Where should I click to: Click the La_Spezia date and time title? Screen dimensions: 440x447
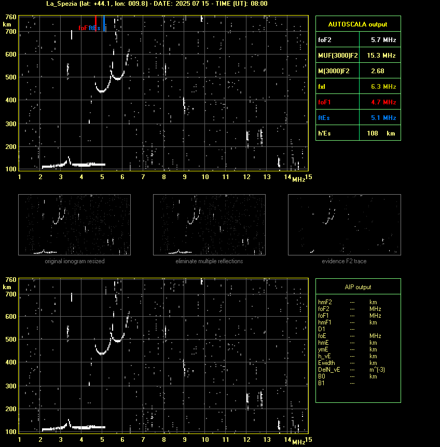(x=157, y=4)
